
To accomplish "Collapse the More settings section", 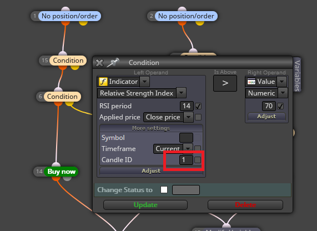I will [151, 128].
